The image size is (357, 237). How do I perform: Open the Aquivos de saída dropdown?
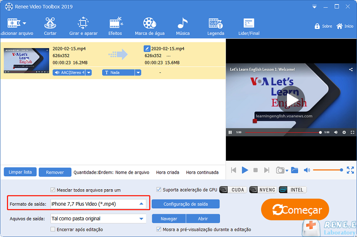click(x=98, y=219)
